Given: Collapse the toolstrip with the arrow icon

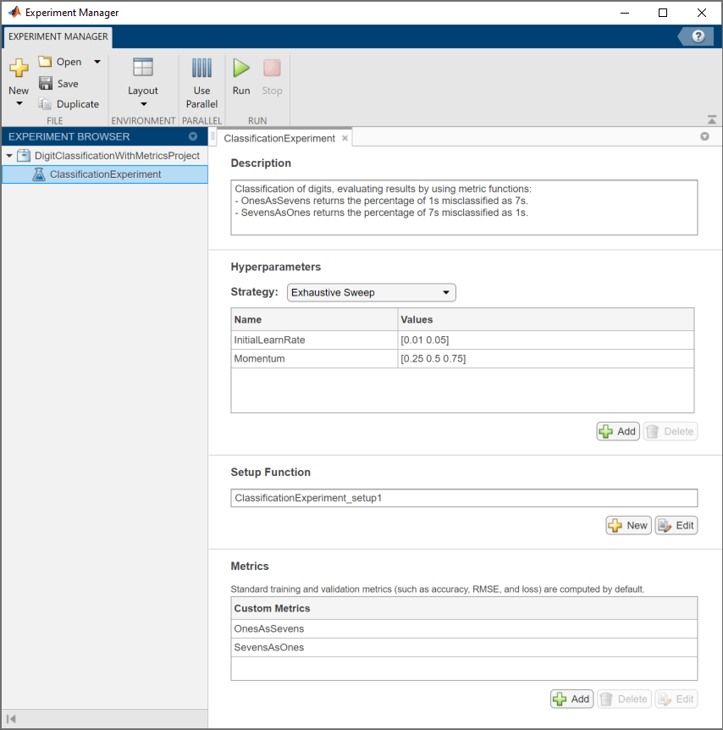Looking at the screenshot, I should [x=712, y=119].
